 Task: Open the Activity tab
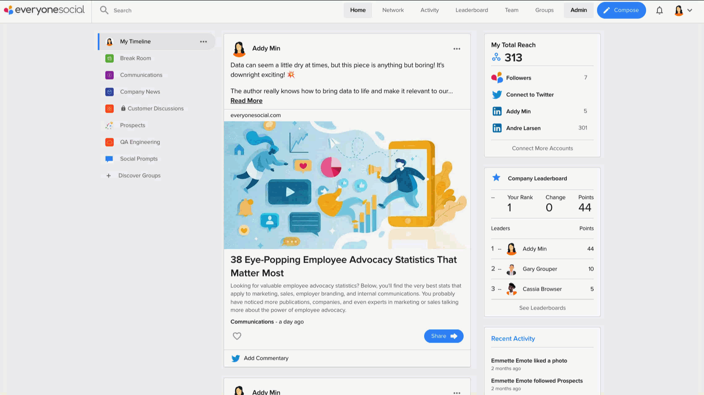(x=430, y=10)
